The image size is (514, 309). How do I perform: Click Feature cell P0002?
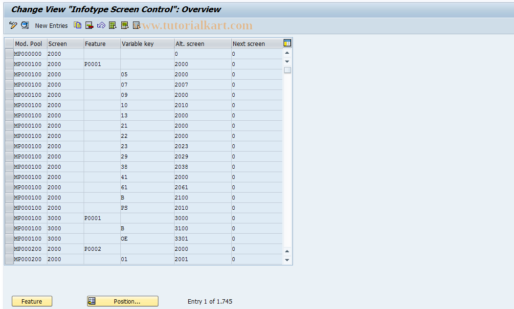102,249
